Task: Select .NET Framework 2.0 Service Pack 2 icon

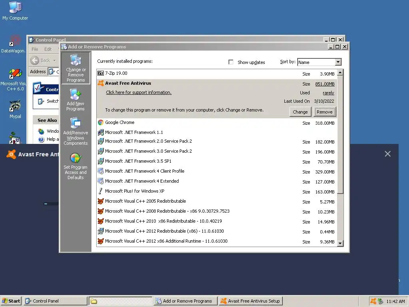Action: pyautogui.click(x=101, y=141)
